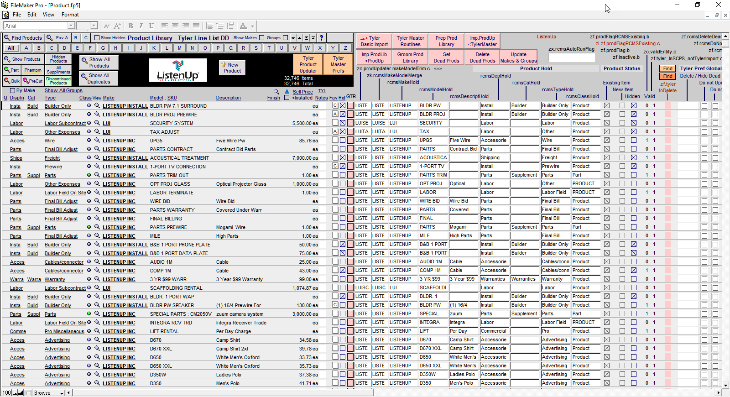Click the Delete Dead Prods button
This screenshot has height=397, width=730.
(482, 57)
